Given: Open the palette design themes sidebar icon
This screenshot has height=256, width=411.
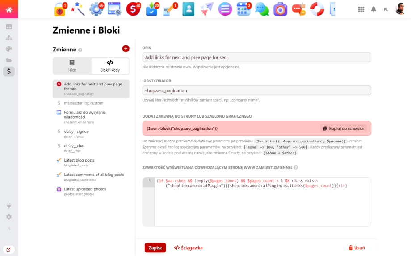Looking at the screenshot, I should (9, 49).
